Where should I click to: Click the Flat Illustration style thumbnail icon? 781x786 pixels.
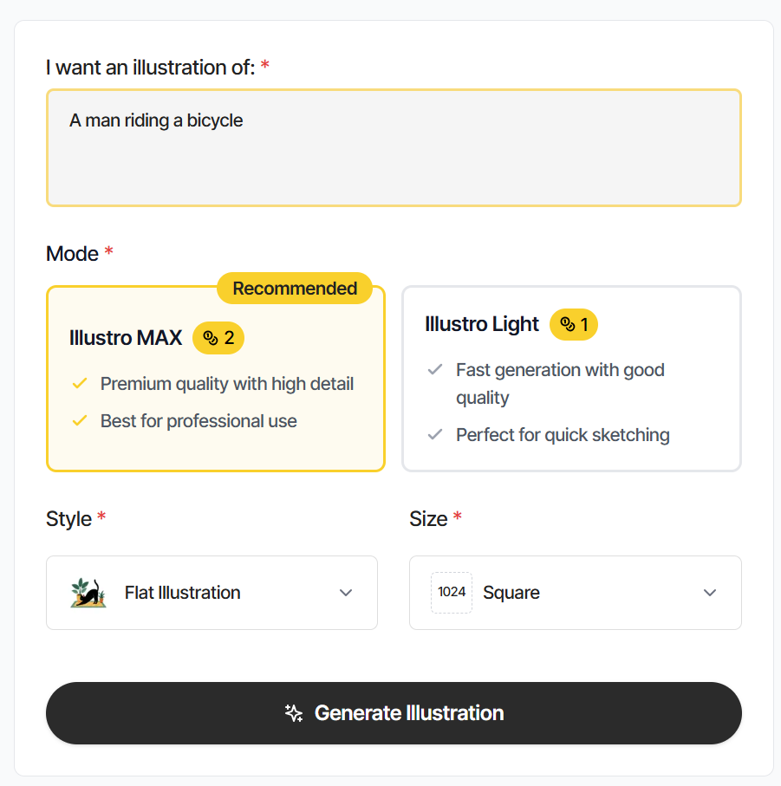point(88,593)
